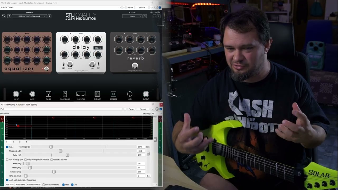This screenshot has height=190, width=338.
Task: Click the delay pedal top-left knob
Action: (x=64, y=40)
